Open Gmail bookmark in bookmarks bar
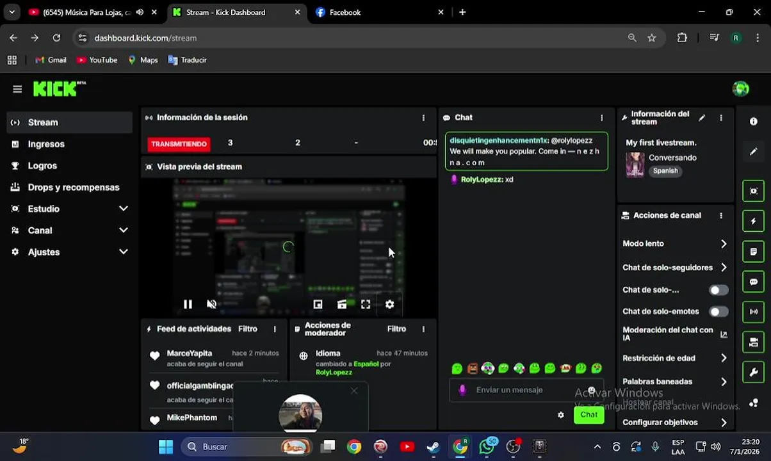771x461 pixels. pyautogui.click(x=51, y=60)
